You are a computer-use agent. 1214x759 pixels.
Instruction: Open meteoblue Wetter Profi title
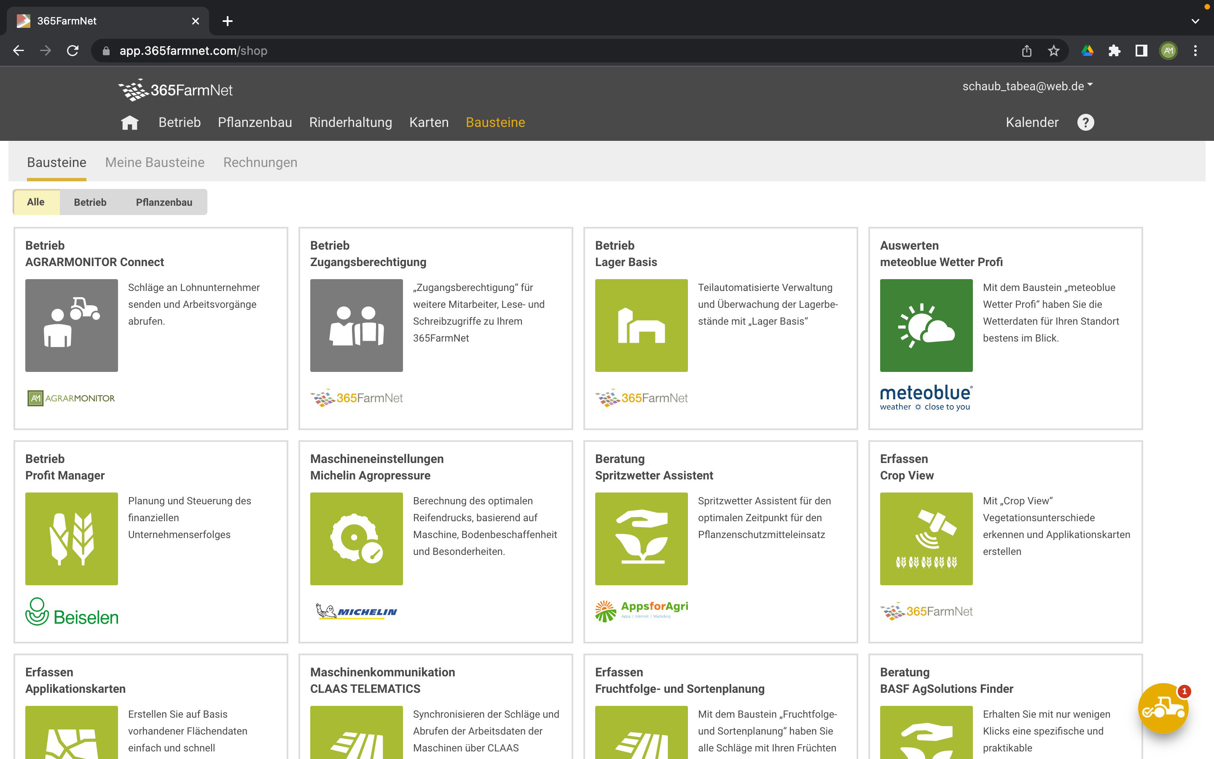tap(941, 262)
